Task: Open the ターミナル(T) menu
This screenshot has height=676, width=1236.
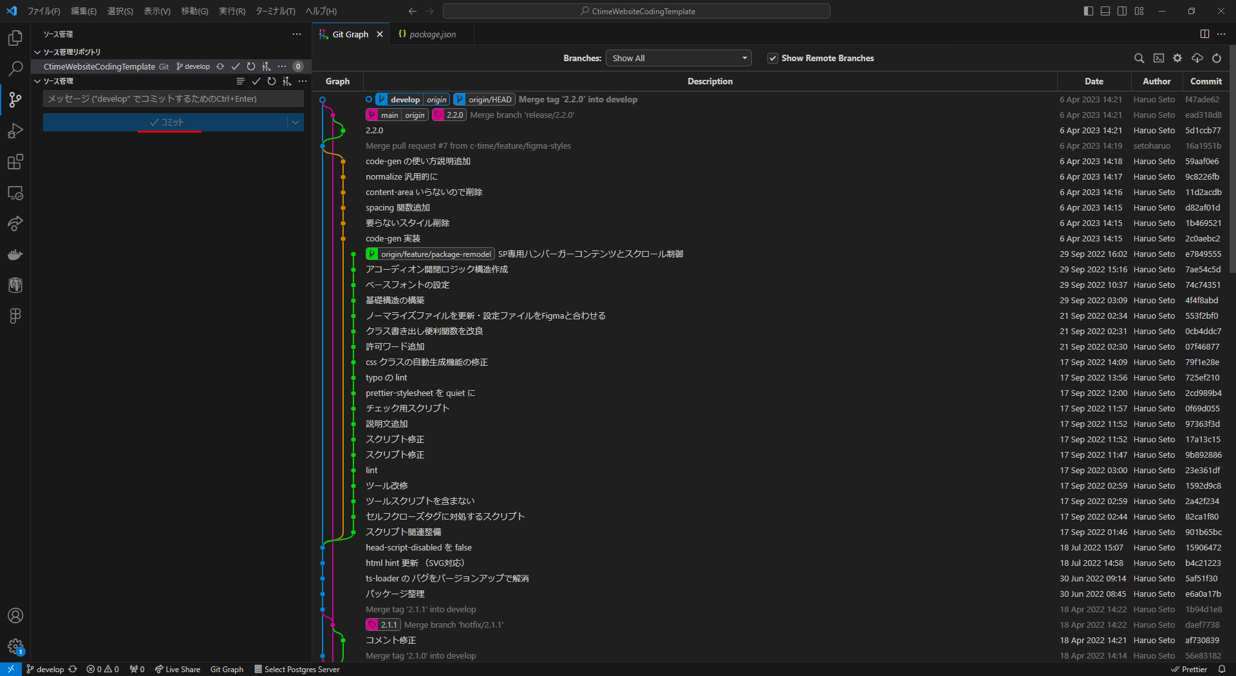Action: tap(275, 11)
